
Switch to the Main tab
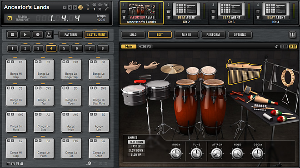pos(129,46)
